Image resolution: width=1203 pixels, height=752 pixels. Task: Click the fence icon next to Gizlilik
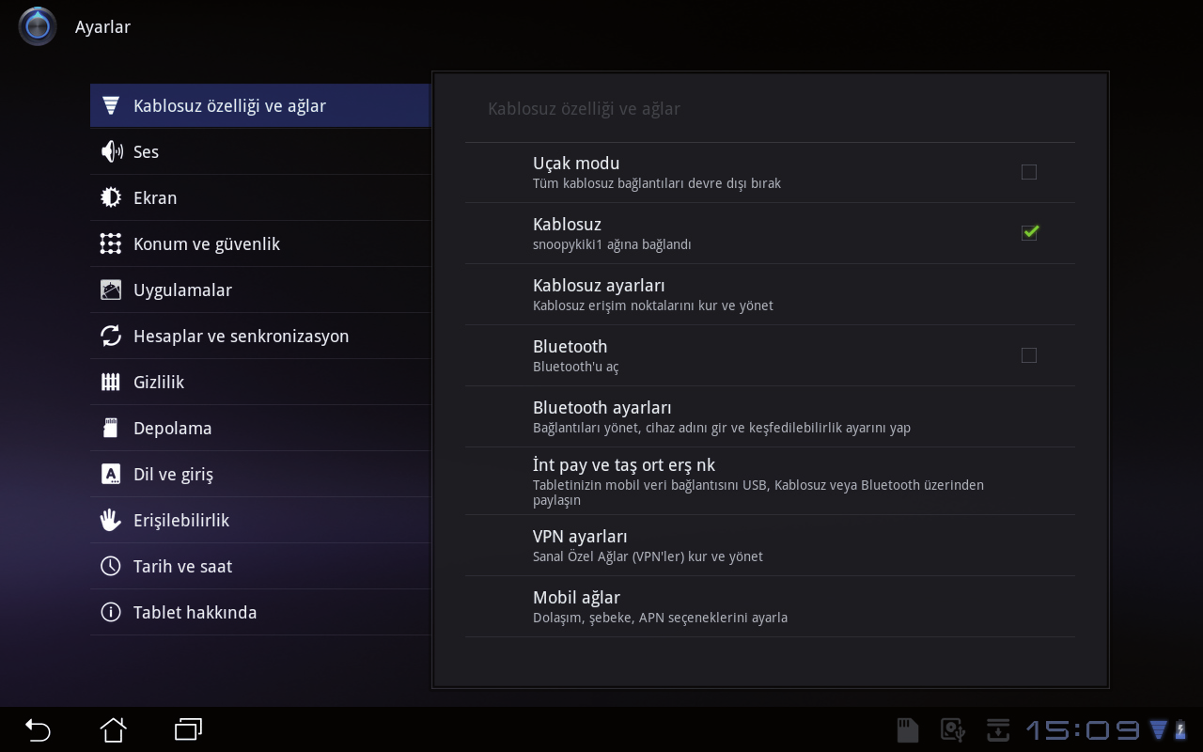(x=111, y=382)
